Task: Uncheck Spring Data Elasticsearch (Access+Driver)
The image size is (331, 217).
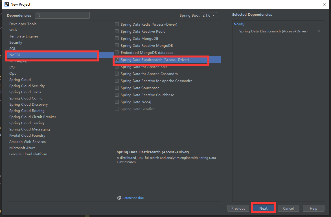Action: click(117, 59)
